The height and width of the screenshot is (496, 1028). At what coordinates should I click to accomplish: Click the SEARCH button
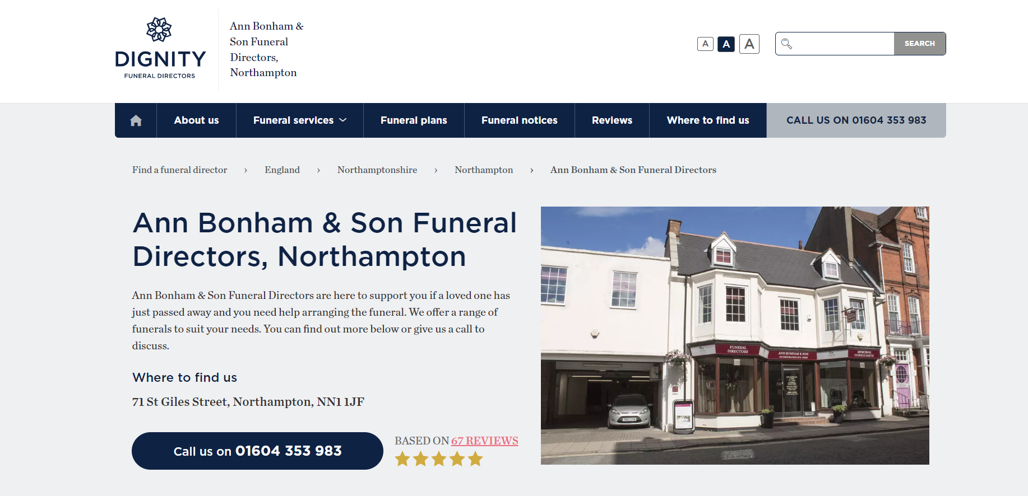(920, 44)
